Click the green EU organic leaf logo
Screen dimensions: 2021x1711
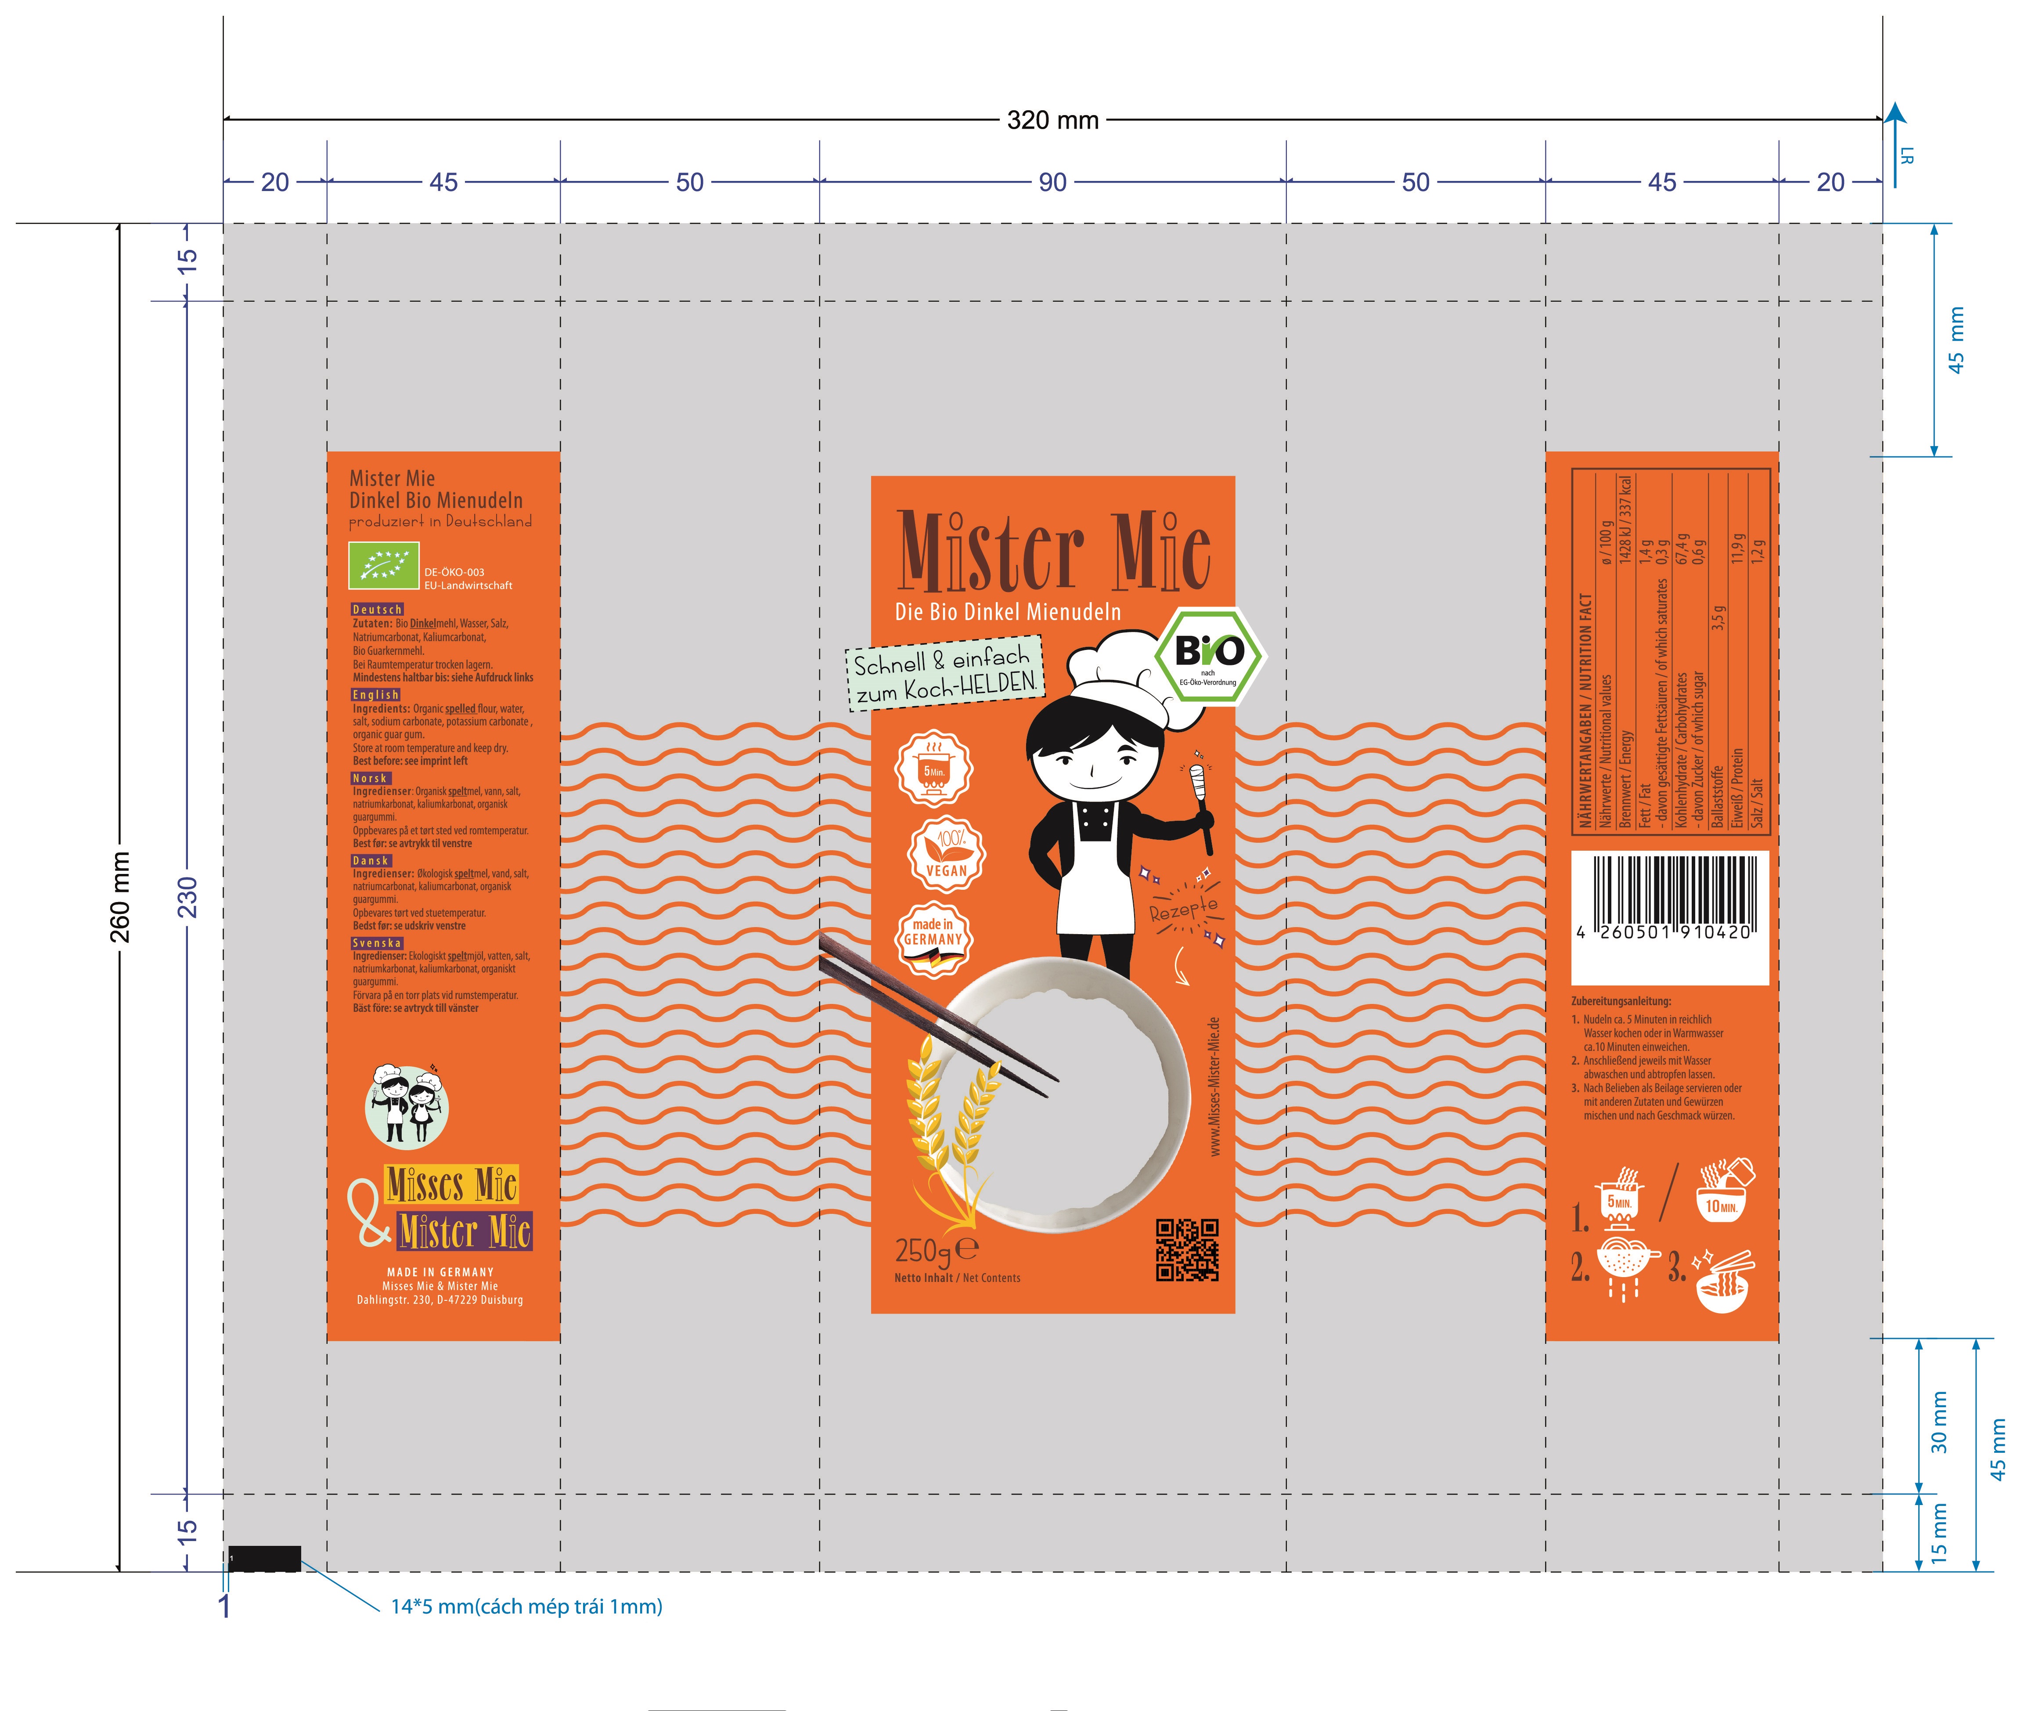click(384, 566)
